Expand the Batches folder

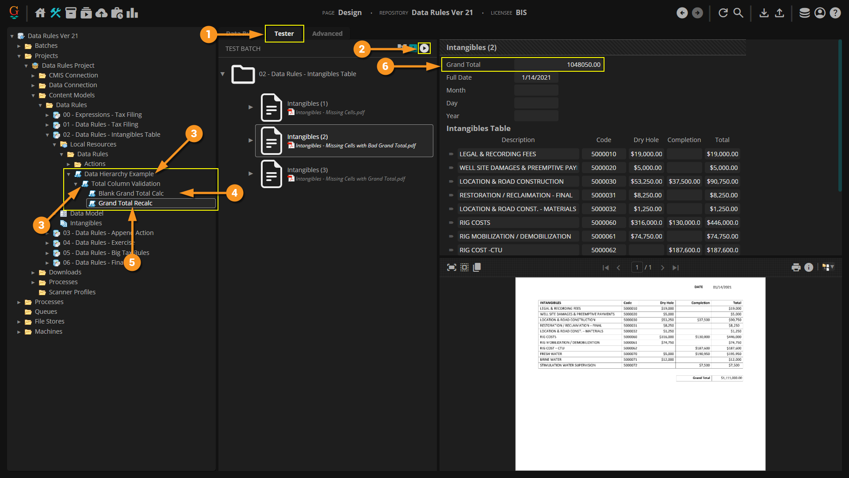pos(19,46)
